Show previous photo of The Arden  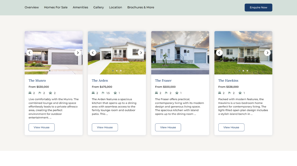[x=93, y=53]
